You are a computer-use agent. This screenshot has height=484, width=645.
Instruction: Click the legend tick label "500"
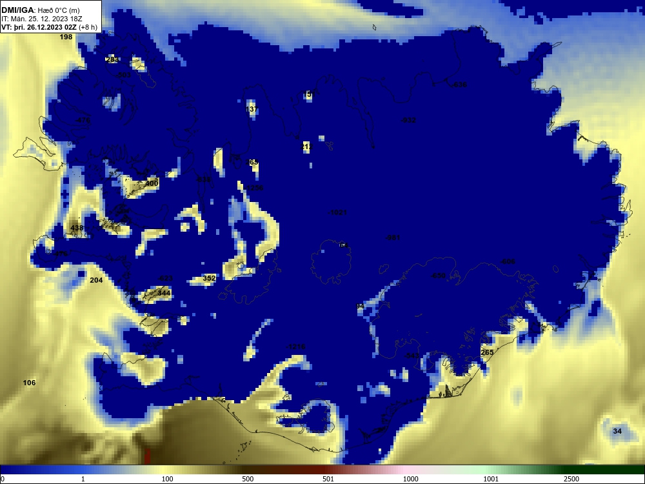[x=248, y=479]
